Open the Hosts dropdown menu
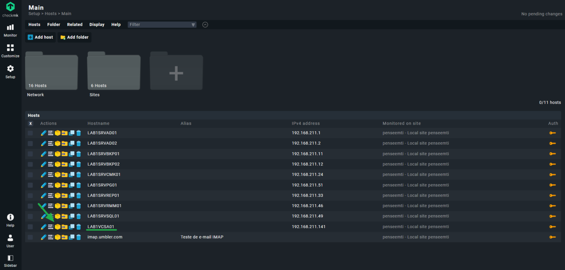Image resolution: width=565 pixels, height=270 pixels. [35, 25]
